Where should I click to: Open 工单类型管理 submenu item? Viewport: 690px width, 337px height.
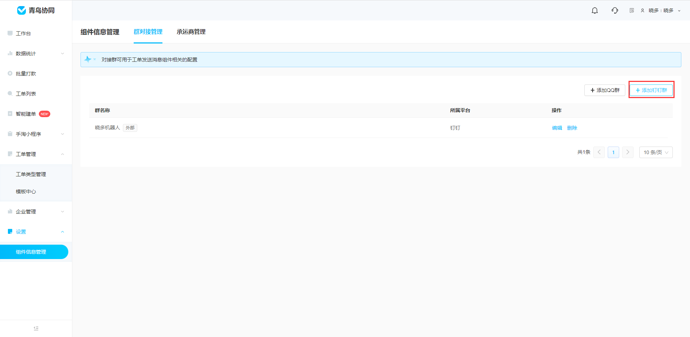pos(31,174)
